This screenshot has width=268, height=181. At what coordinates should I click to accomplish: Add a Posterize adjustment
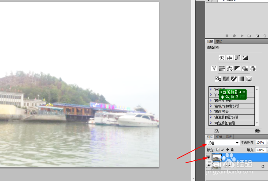point(226,79)
